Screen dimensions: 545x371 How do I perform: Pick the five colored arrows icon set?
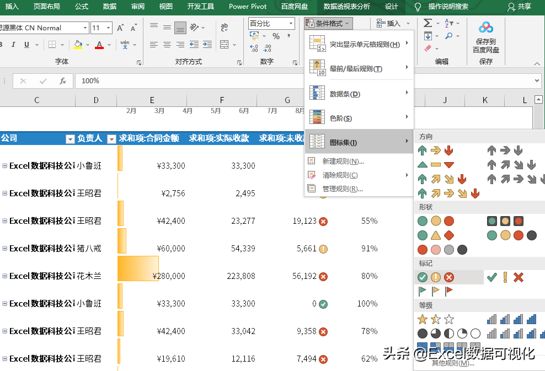coord(448,193)
